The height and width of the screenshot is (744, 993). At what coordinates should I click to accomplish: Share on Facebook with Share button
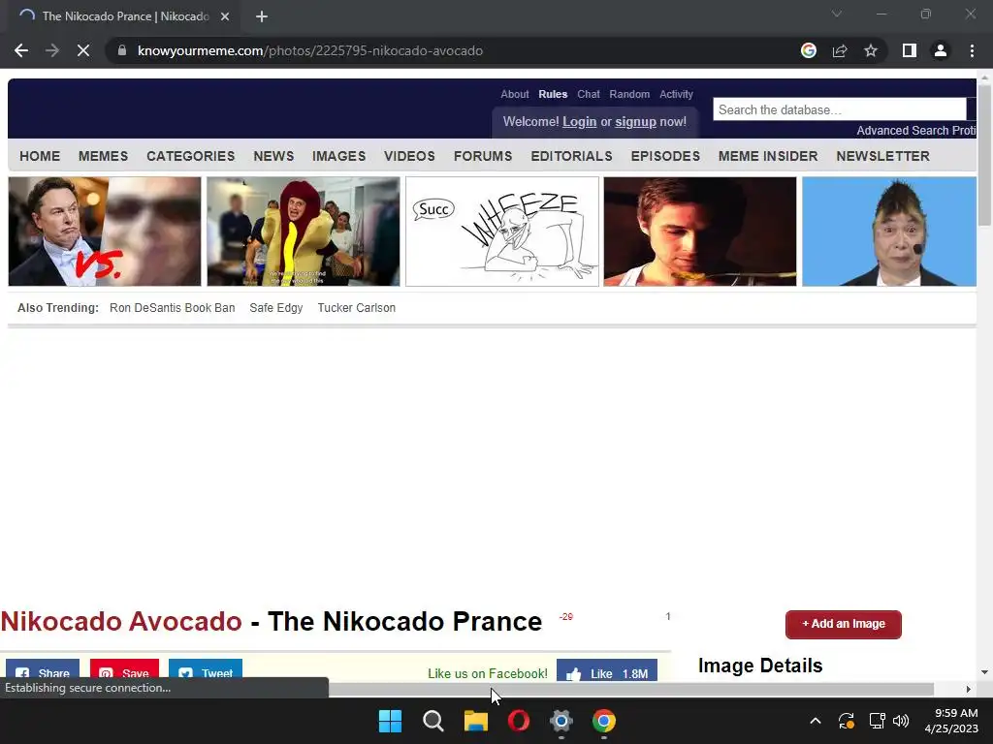tap(43, 670)
